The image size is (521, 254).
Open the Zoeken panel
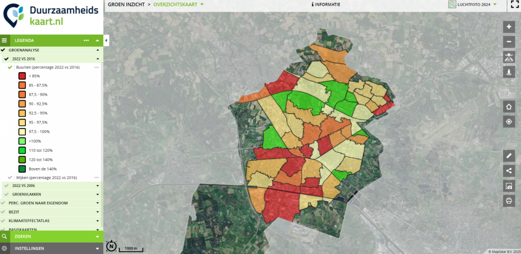(x=51, y=236)
